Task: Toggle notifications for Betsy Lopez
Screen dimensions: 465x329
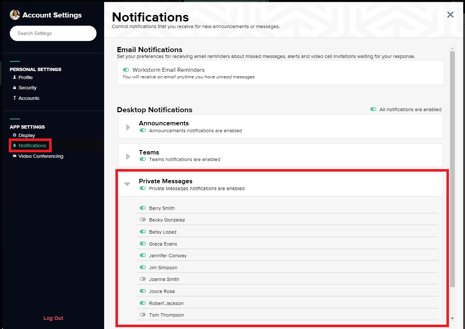Action: tap(143, 232)
